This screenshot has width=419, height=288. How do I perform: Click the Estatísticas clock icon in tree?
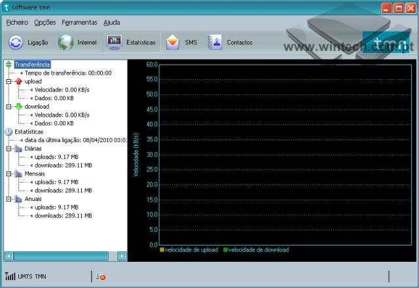tap(9, 132)
